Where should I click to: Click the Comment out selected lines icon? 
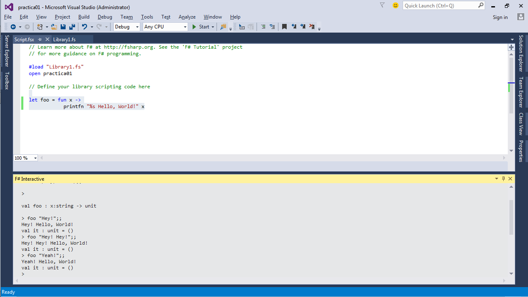[x=263, y=27]
